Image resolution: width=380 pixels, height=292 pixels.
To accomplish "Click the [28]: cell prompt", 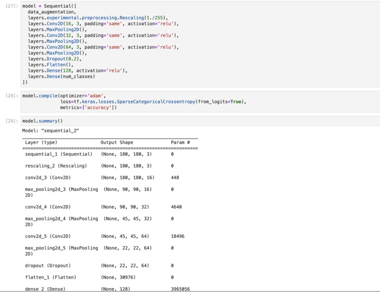I will click(x=12, y=96).
